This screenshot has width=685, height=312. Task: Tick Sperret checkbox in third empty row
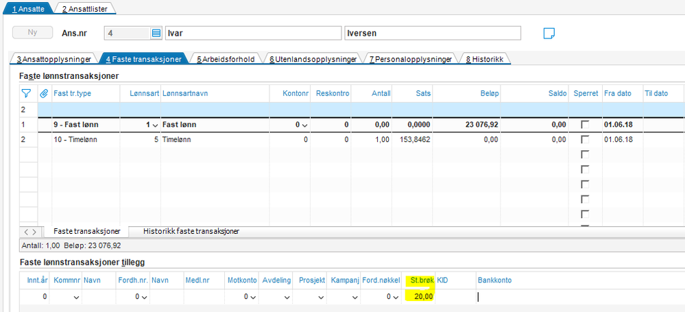[x=584, y=184]
